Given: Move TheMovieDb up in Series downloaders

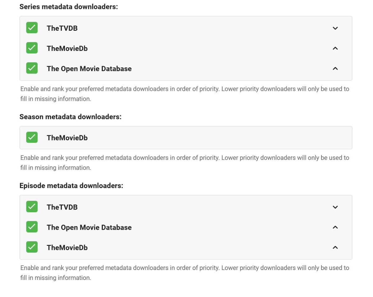Looking at the screenshot, I should (335, 48).
